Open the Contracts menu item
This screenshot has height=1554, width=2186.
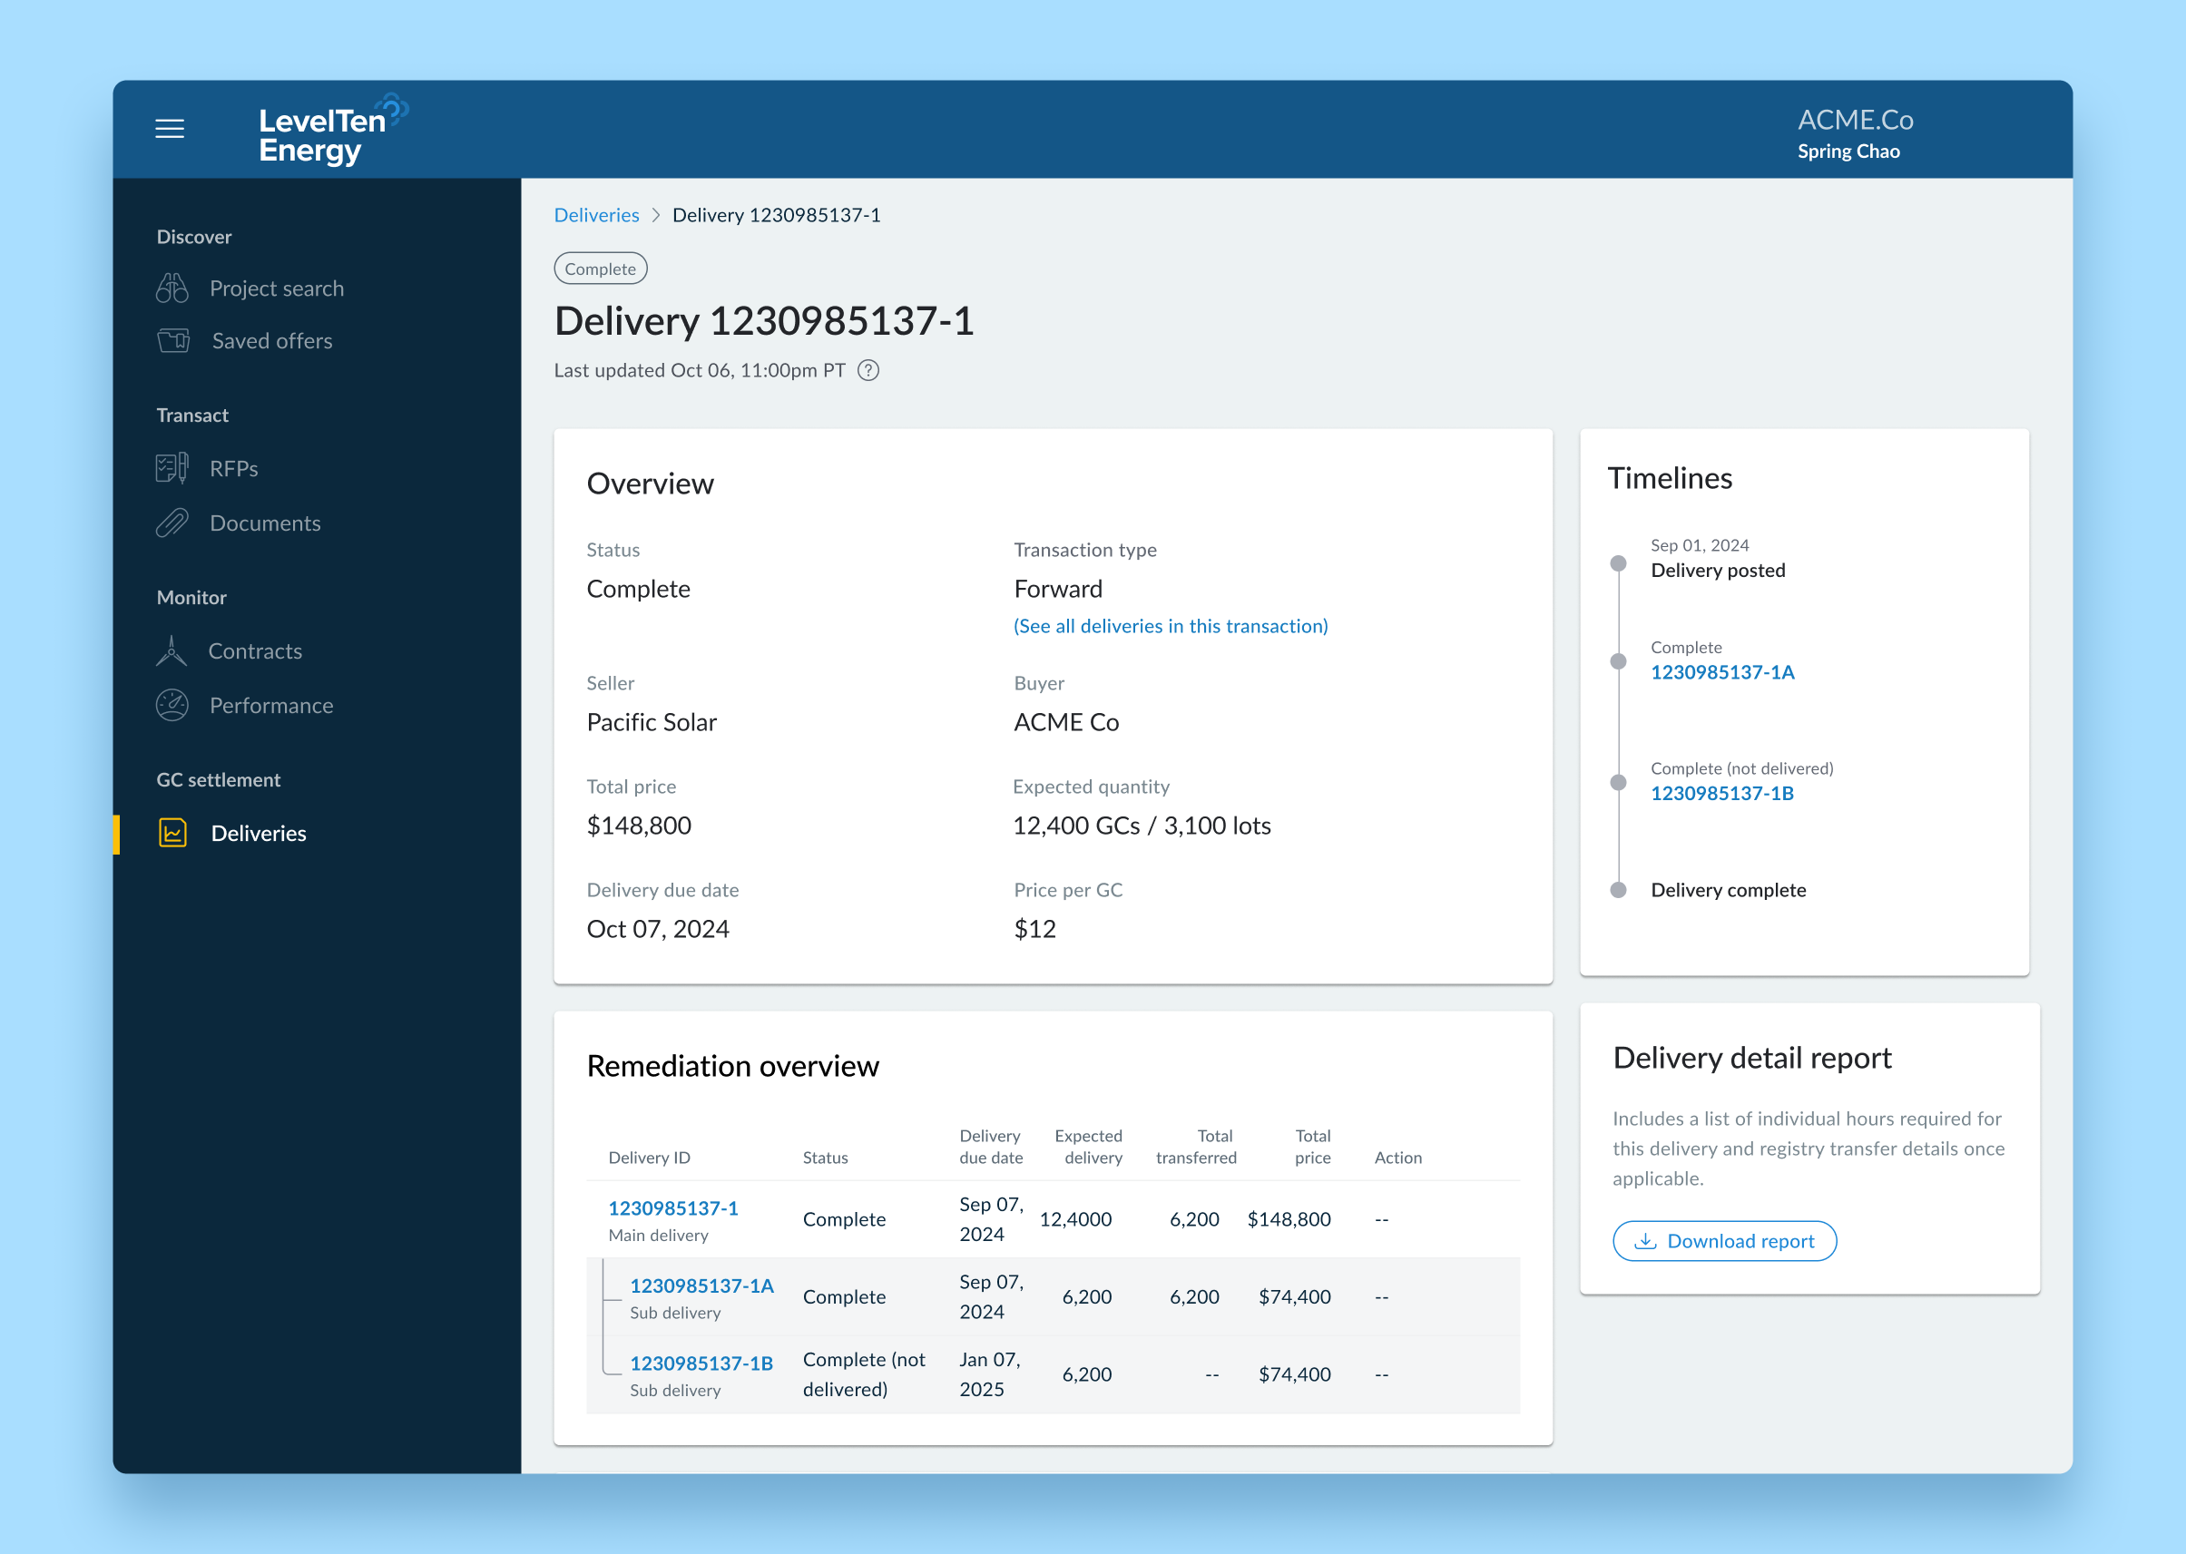tap(255, 650)
